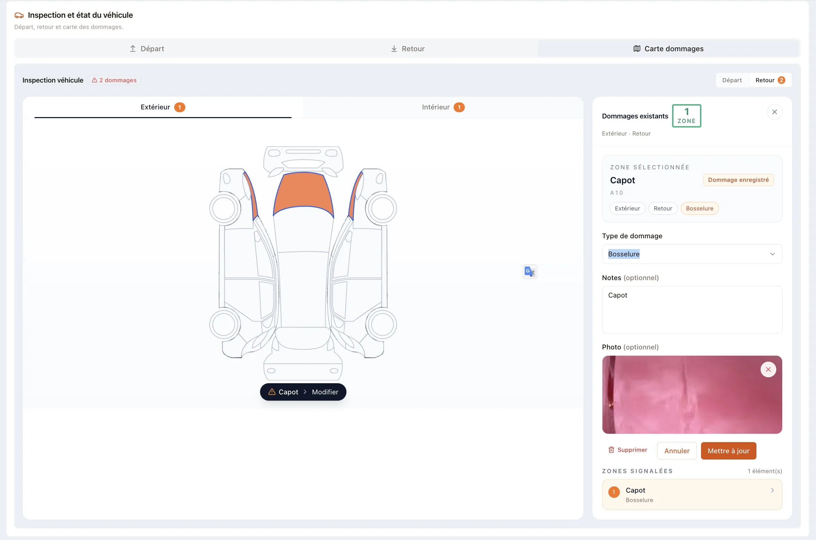Select the Retour toggle with badge 2
Viewport: 816px width, 540px height.
[770, 80]
